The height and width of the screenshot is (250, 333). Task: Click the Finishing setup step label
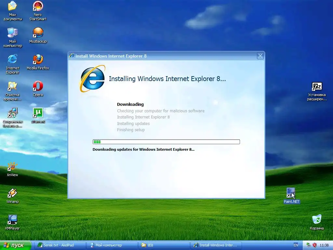click(x=131, y=130)
